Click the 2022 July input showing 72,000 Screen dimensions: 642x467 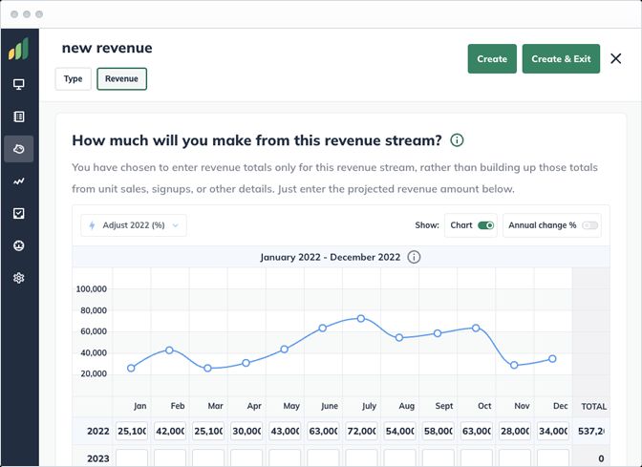pos(361,431)
